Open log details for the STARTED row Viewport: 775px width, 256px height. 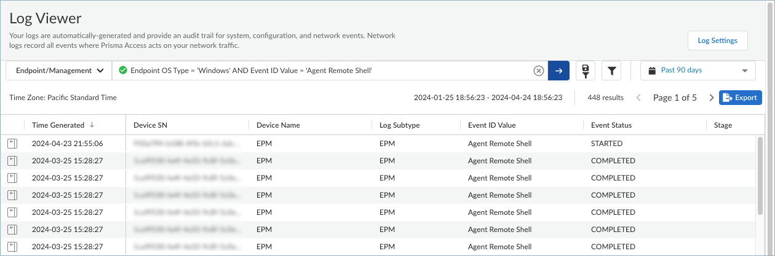click(12, 144)
